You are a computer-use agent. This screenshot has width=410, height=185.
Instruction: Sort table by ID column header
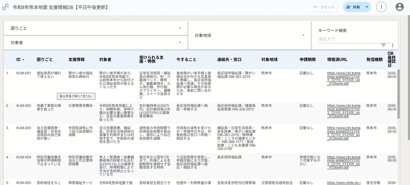pos(20,60)
